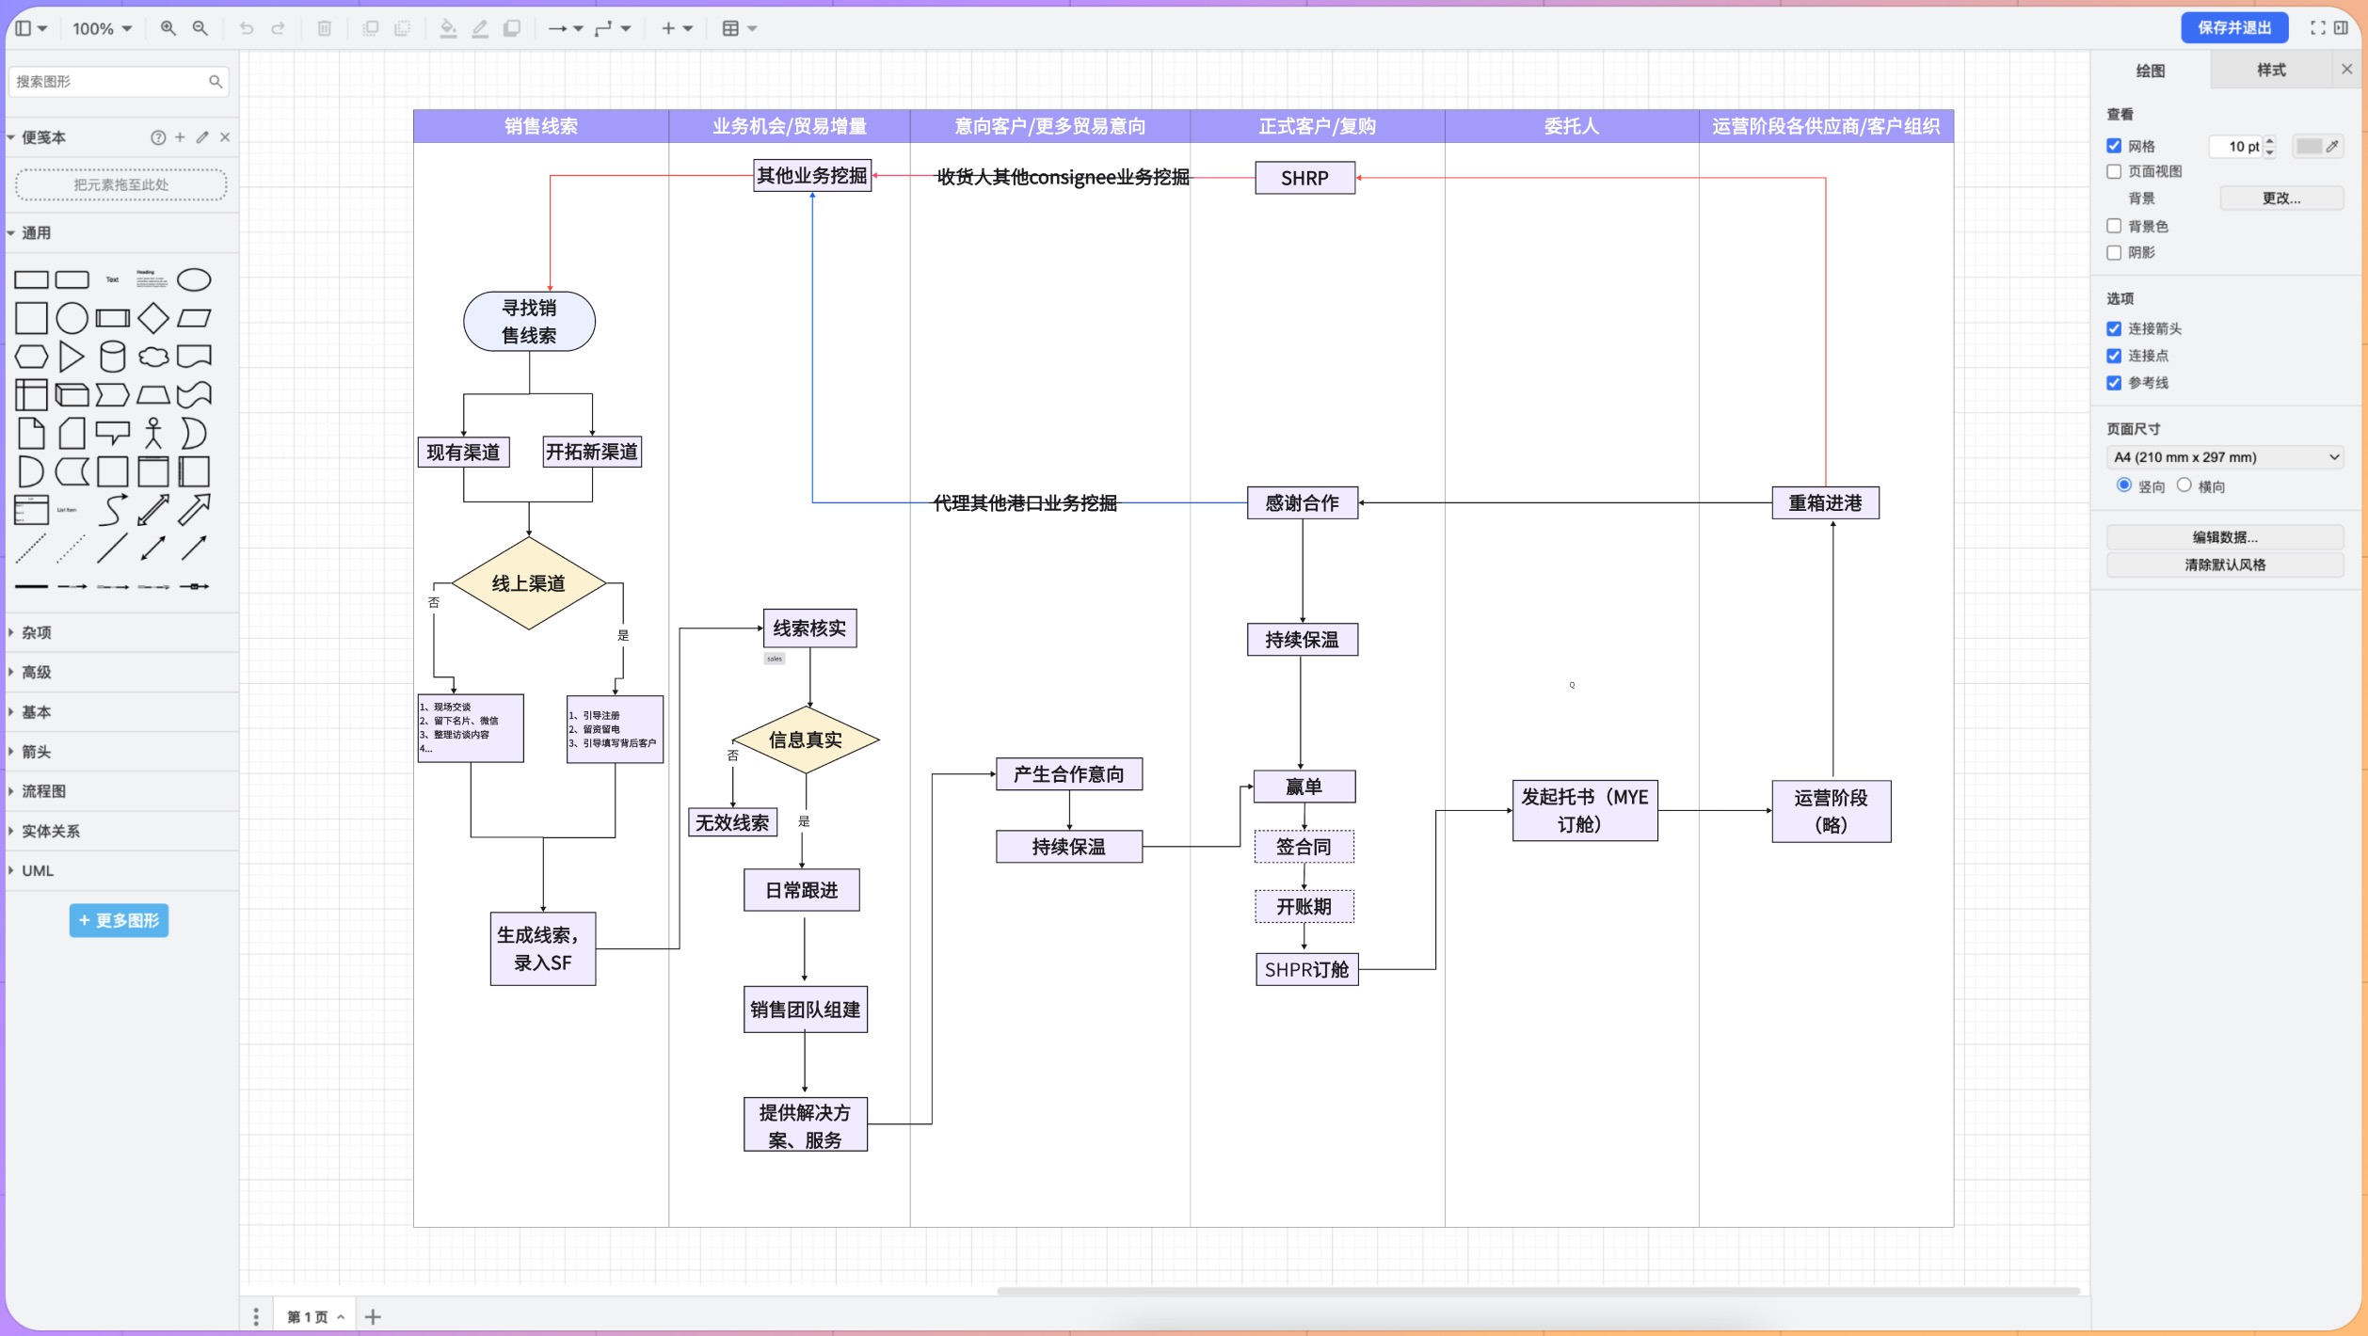Screen dimensions: 2368x1336
Task: Click the grid size stepper arrows
Action: pyautogui.click(x=2270, y=146)
